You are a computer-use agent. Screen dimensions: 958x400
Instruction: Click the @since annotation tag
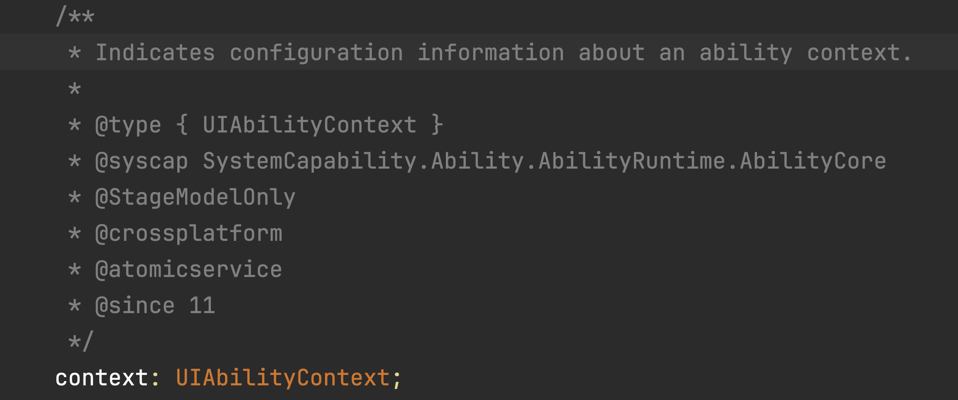pyautogui.click(x=135, y=306)
